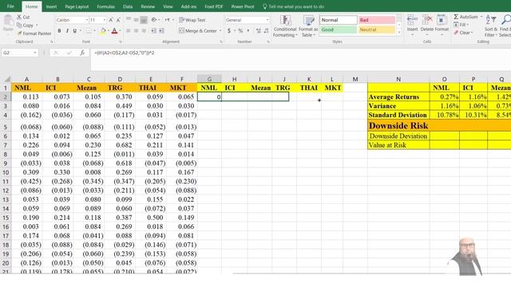Toggle Wrap Text
Image resolution: width=511 pixels, height=287 pixels.
(x=192, y=20)
